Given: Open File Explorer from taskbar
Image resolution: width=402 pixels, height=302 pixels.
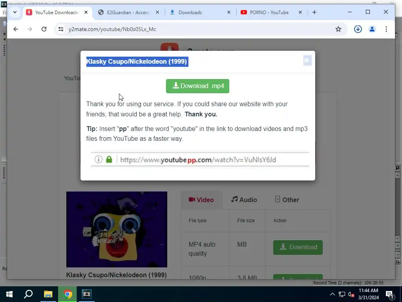Looking at the screenshot, I should coord(48,294).
